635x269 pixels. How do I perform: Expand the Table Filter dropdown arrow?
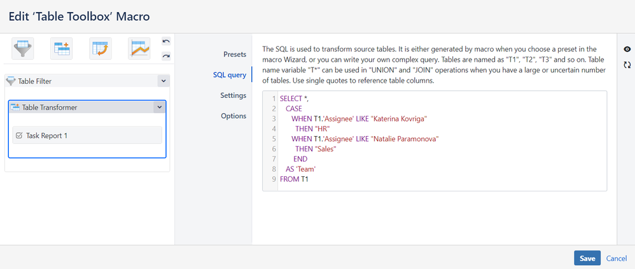click(163, 81)
